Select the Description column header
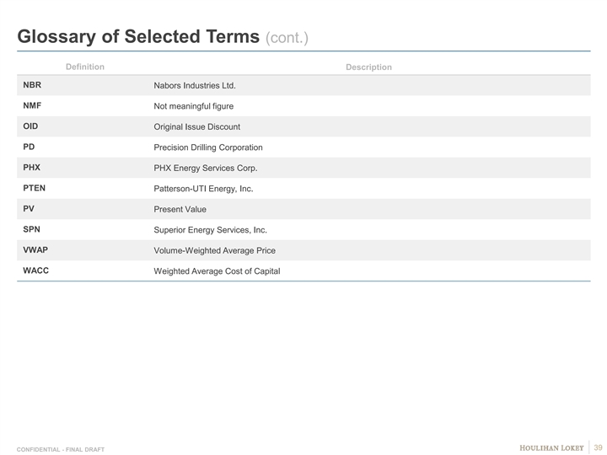Image resolution: width=607 pixels, height=455 pixels. pos(368,67)
